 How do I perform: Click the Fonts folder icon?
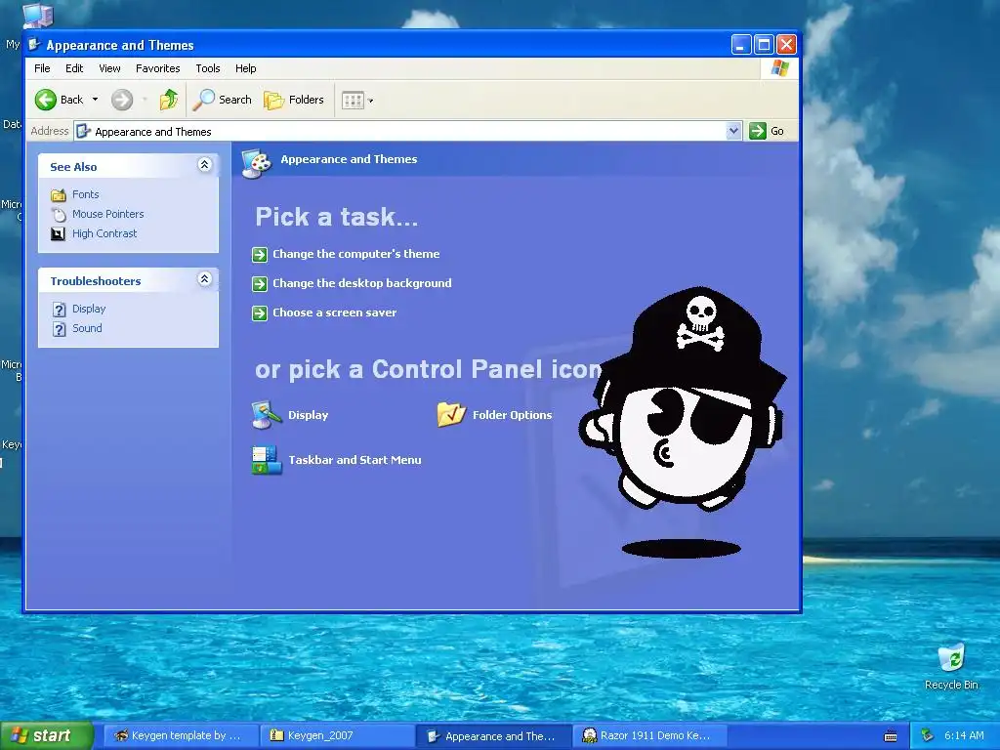point(58,194)
